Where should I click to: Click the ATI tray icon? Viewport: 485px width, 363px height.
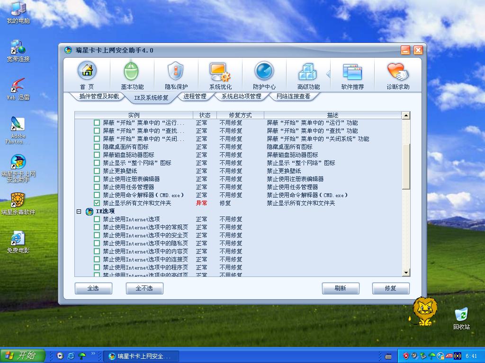click(449, 356)
